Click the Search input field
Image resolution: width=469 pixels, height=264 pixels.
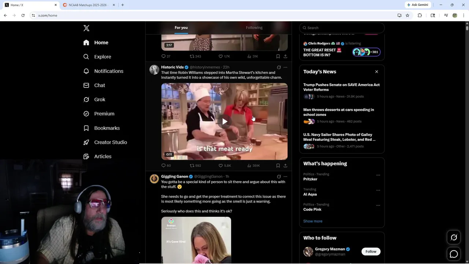pyautogui.click(x=342, y=28)
